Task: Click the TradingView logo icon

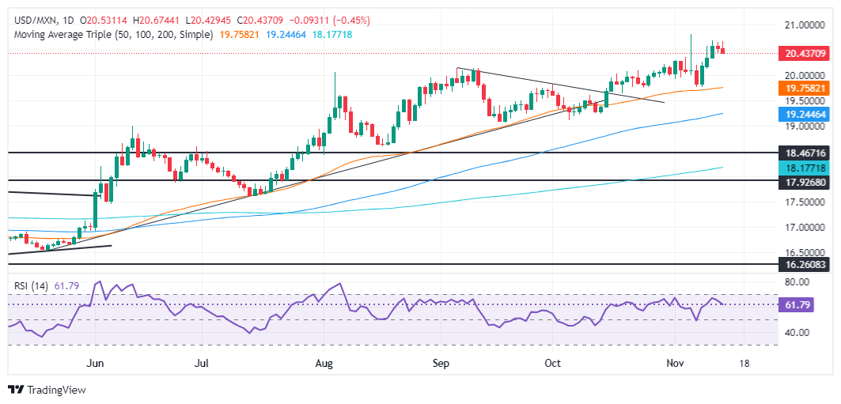Action: tap(16, 390)
